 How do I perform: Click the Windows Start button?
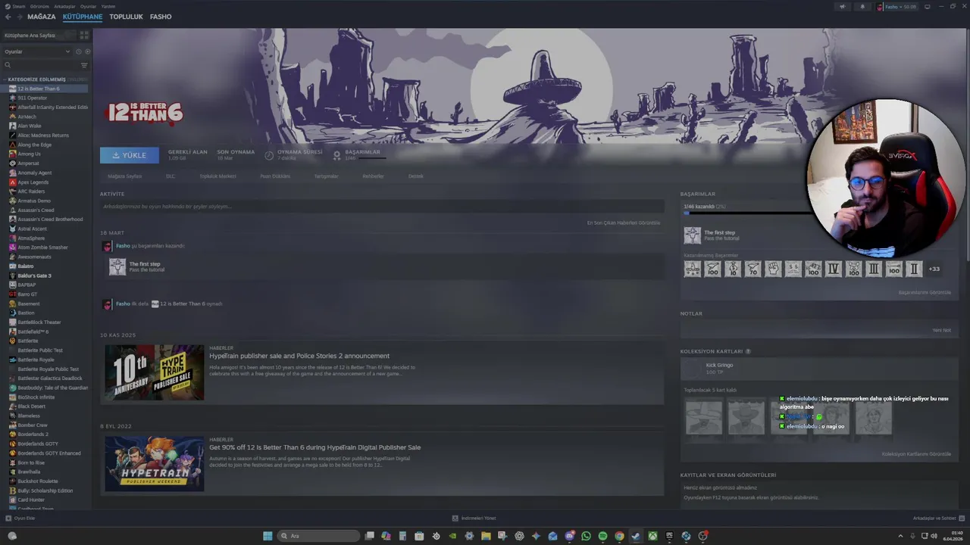coord(268,536)
